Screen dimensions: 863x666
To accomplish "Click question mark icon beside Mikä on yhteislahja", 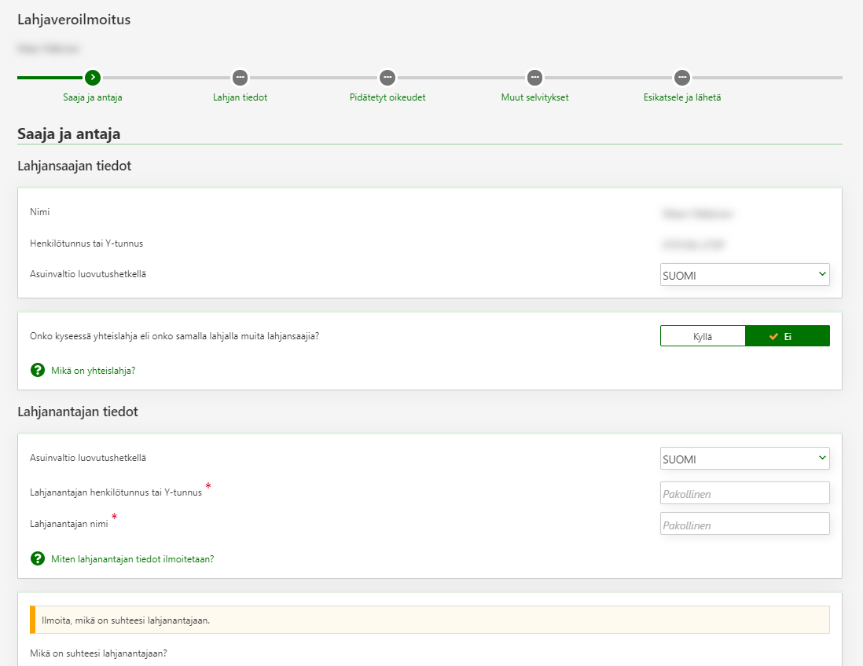I will tap(38, 370).
